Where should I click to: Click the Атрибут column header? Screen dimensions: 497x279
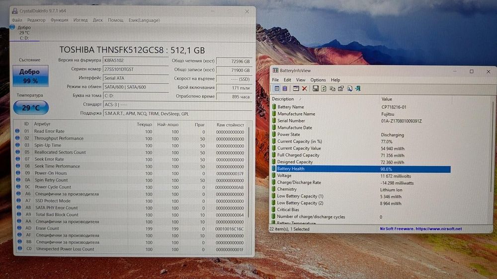79,124
